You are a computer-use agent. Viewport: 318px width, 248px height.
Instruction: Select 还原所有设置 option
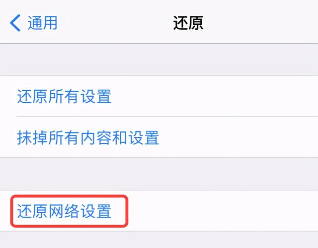click(159, 96)
